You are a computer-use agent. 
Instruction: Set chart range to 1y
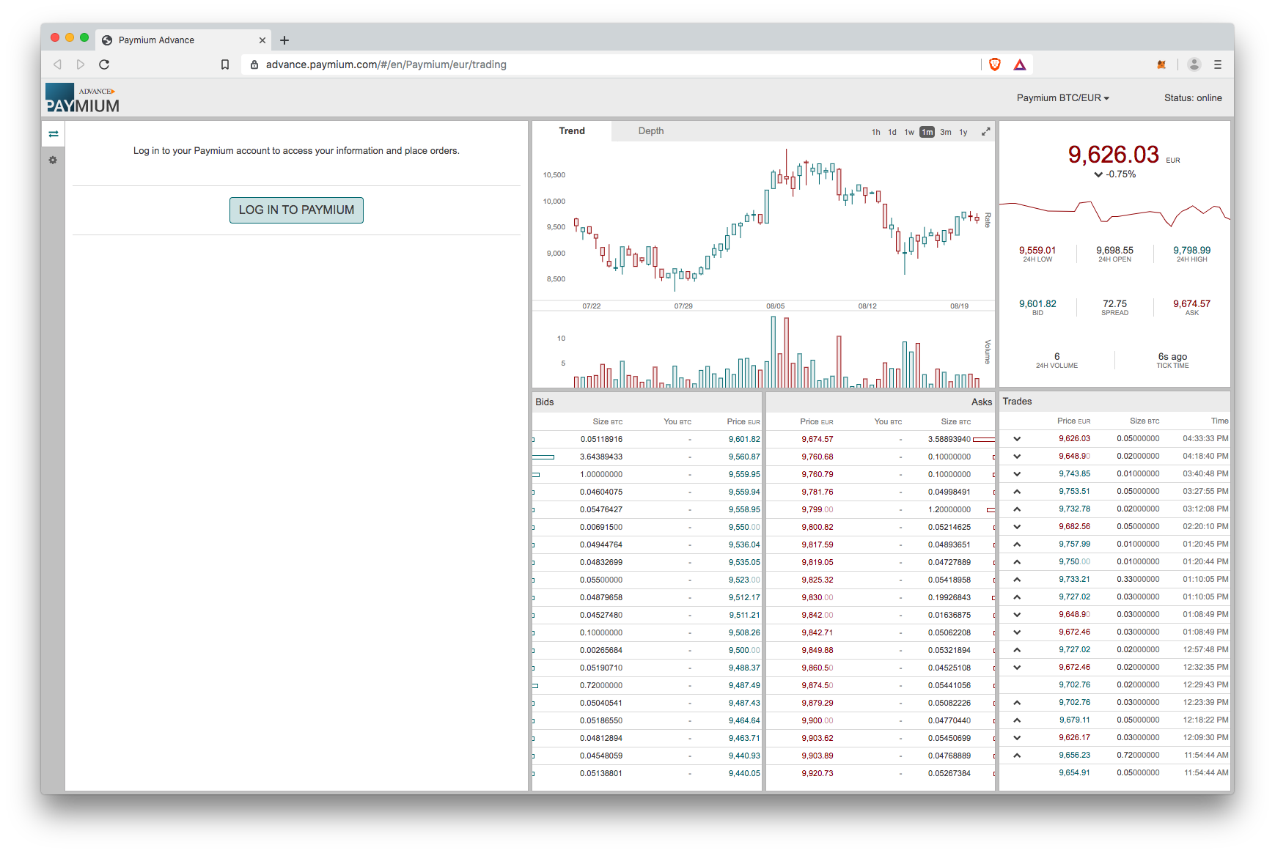963,132
